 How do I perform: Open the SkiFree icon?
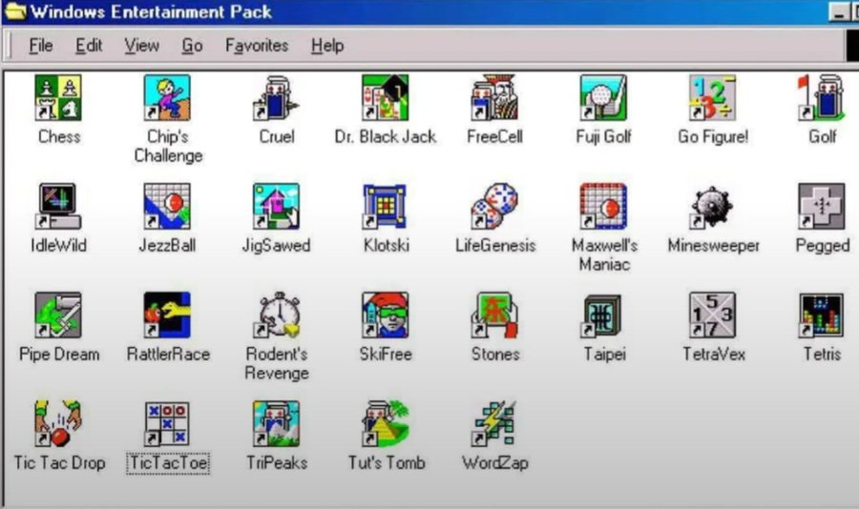386,316
